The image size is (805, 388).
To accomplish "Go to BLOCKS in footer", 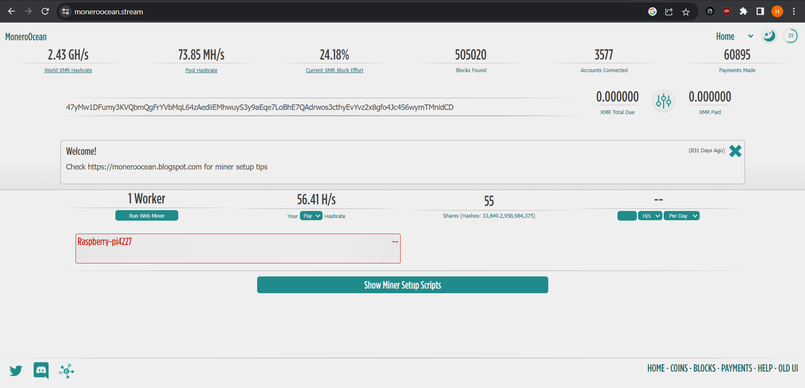I will 704,368.
